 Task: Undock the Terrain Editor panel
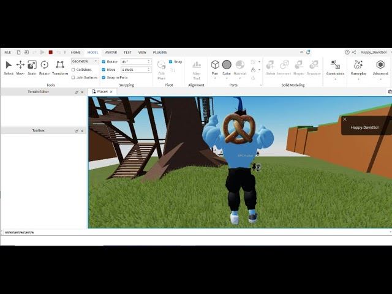(x=77, y=92)
